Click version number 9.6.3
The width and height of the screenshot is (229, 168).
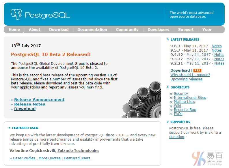tap(175, 46)
